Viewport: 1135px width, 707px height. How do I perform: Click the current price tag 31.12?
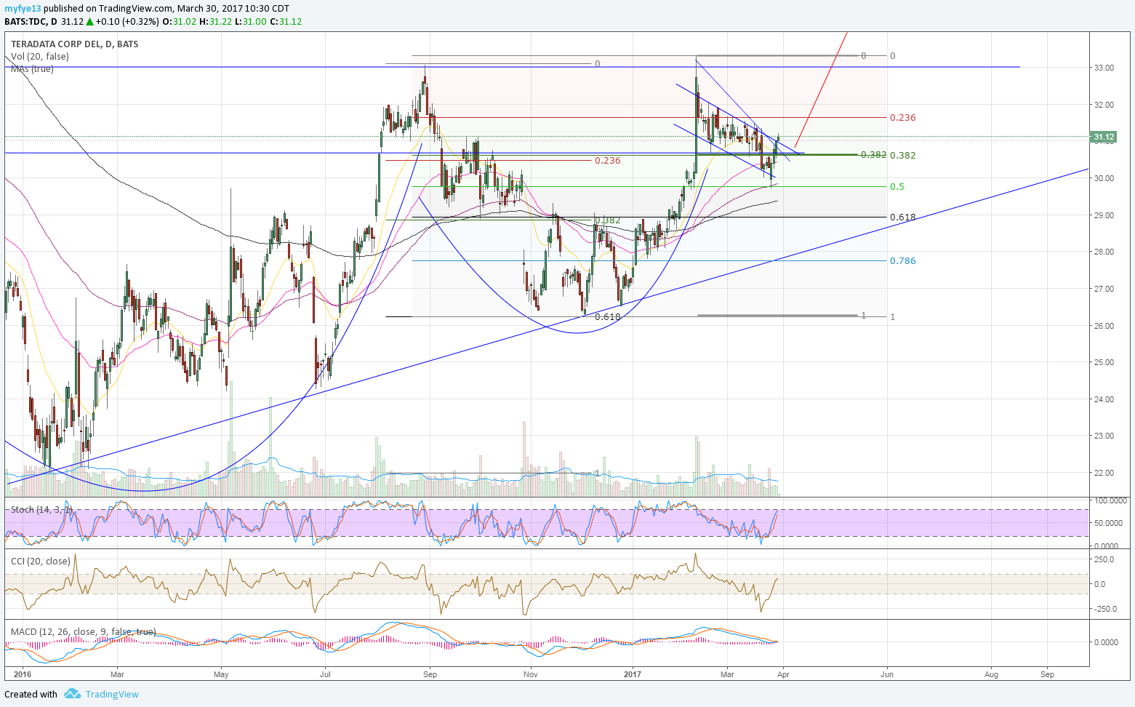point(1104,137)
